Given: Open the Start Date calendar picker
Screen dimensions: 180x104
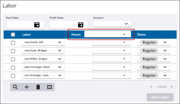Looking at the screenshot, I should [37, 25].
